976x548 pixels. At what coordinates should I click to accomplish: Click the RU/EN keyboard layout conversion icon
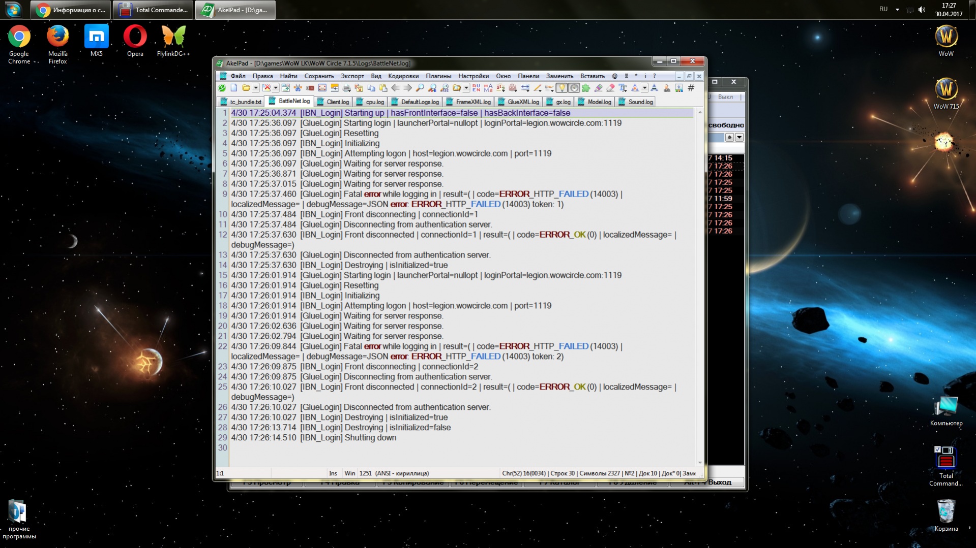pyautogui.click(x=476, y=88)
